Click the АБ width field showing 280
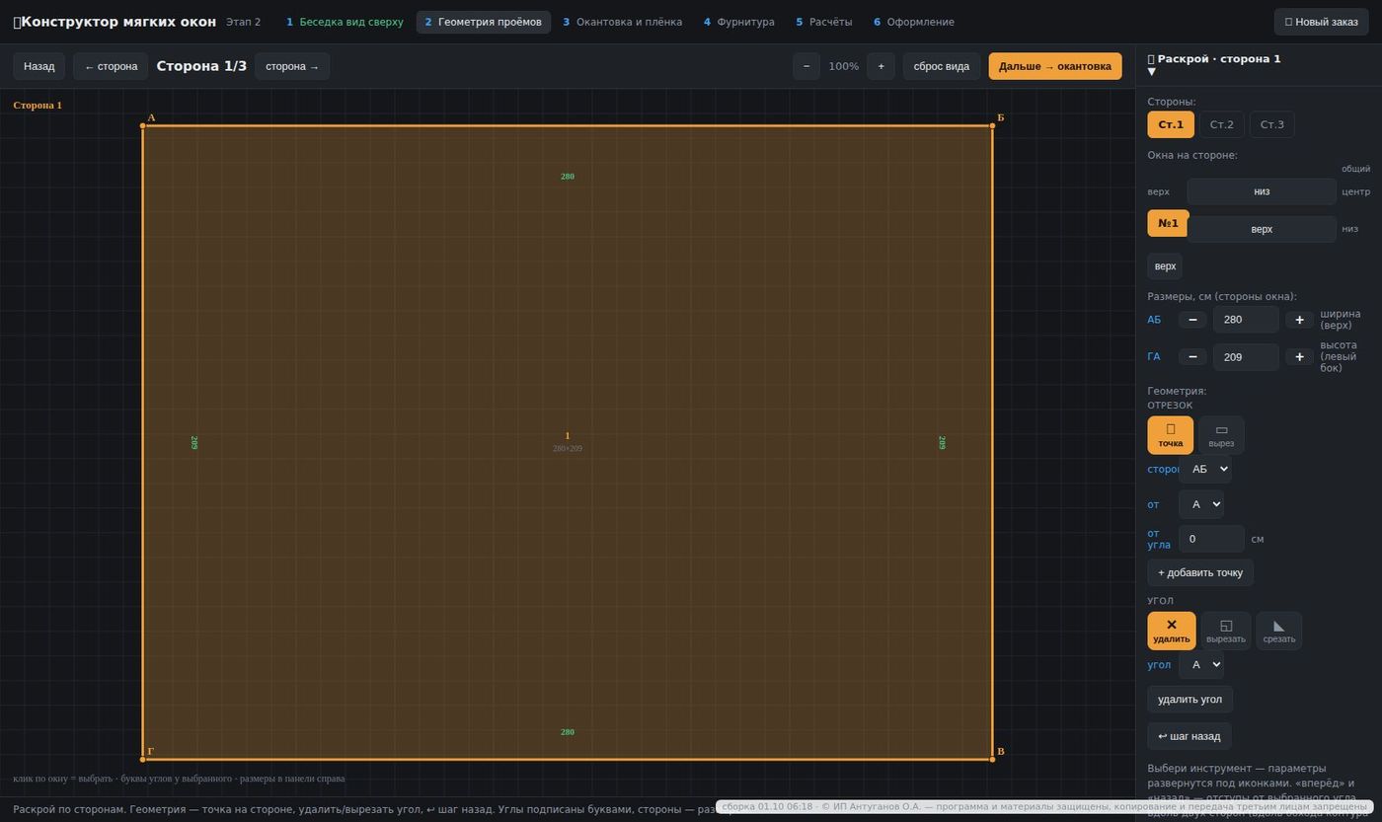Screen dimensions: 1382x822 pos(1246,320)
